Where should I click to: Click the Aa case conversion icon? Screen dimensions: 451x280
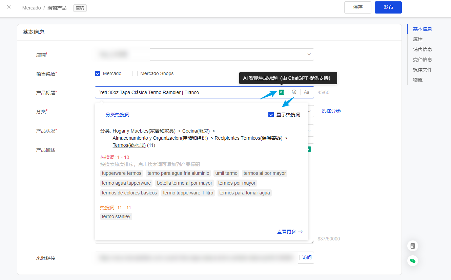pos(307,92)
